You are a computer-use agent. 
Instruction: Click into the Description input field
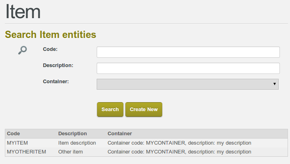click(x=188, y=68)
